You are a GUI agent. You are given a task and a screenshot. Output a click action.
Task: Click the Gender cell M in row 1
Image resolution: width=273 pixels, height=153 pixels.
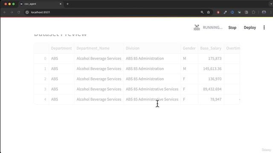coord(189,69)
